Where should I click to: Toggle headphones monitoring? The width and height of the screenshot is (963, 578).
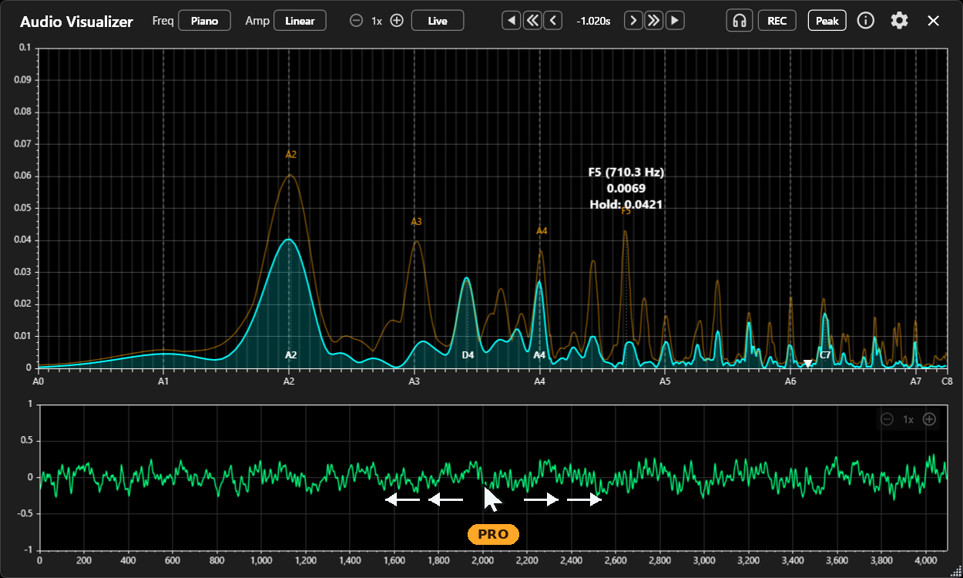coord(740,21)
